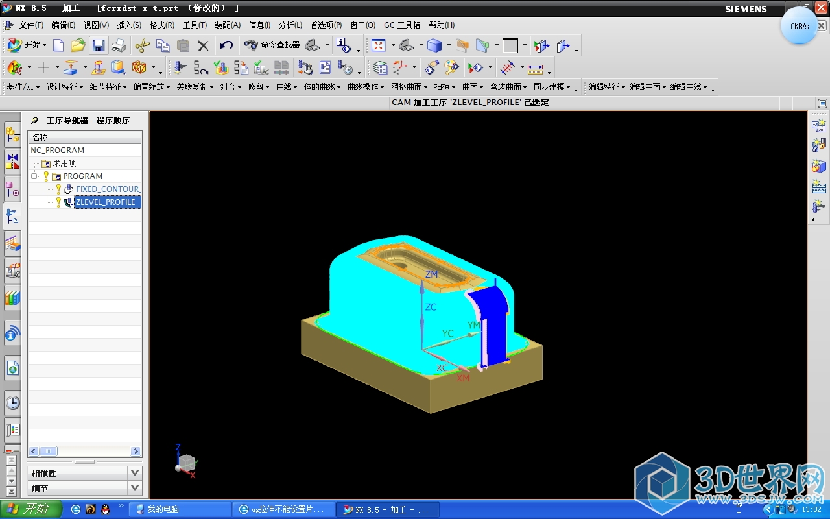The height and width of the screenshot is (519, 830).
Task: Expand the 相依性 panel
Action: click(x=135, y=473)
